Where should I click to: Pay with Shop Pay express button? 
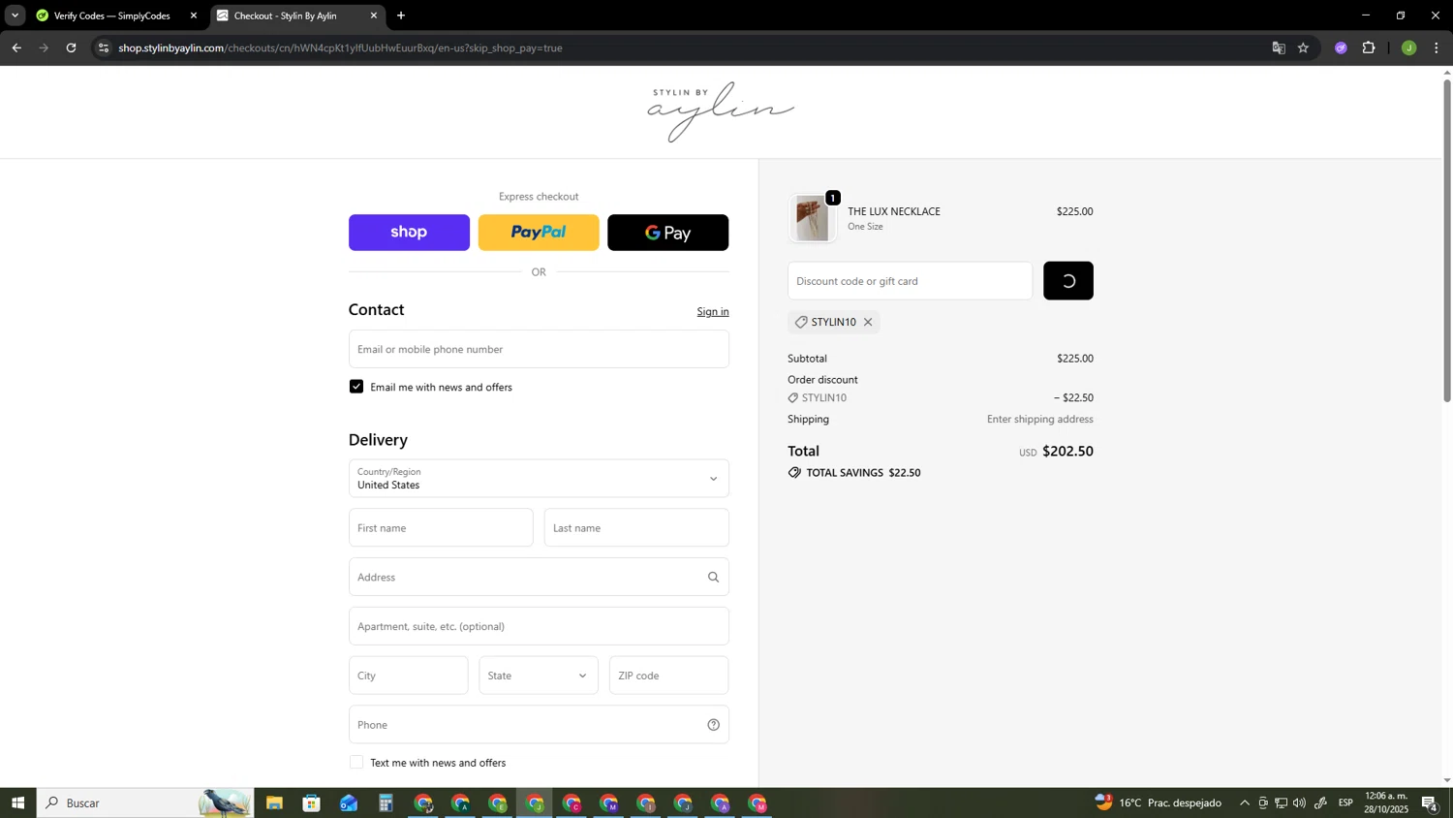409,233
